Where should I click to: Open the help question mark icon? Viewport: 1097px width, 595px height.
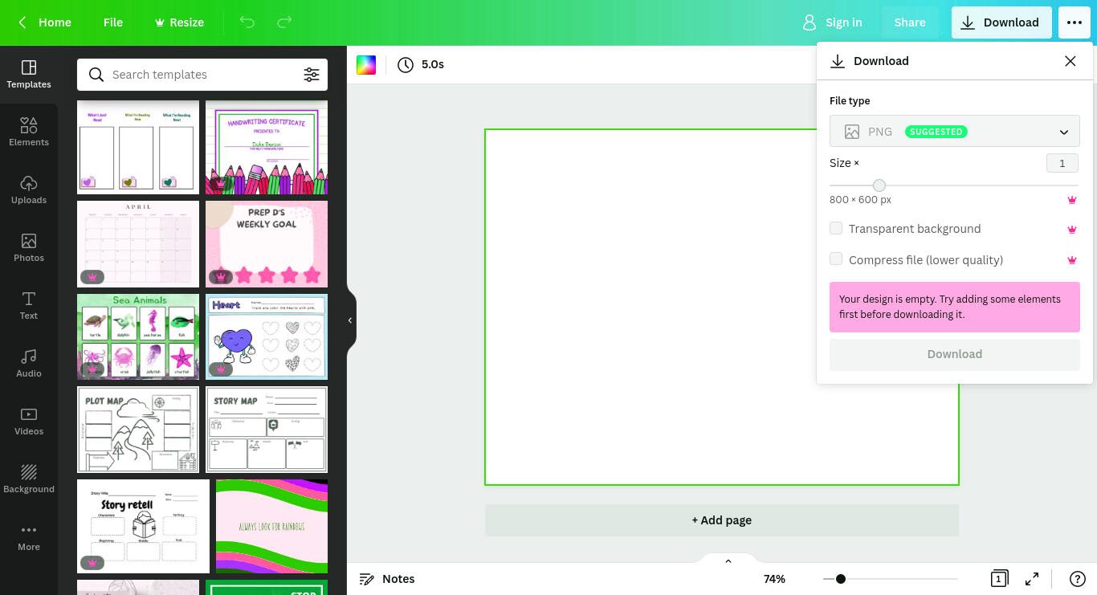point(1078,579)
